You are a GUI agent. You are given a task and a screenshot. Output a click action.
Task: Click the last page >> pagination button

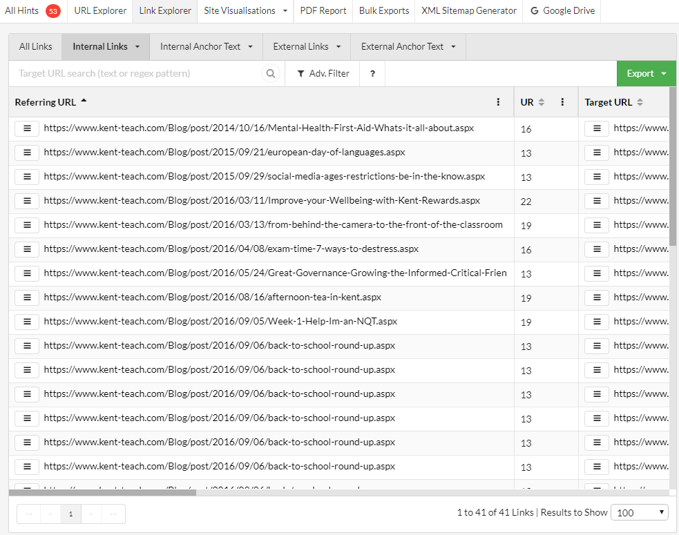coord(113,514)
